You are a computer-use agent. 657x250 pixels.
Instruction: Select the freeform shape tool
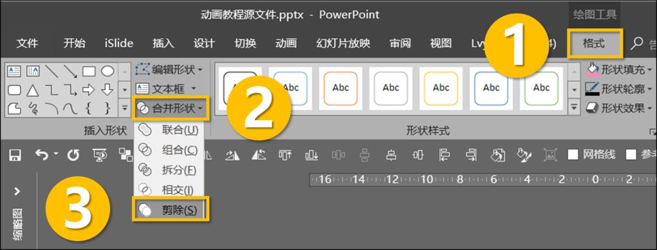pyautogui.click(x=15, y=108)
